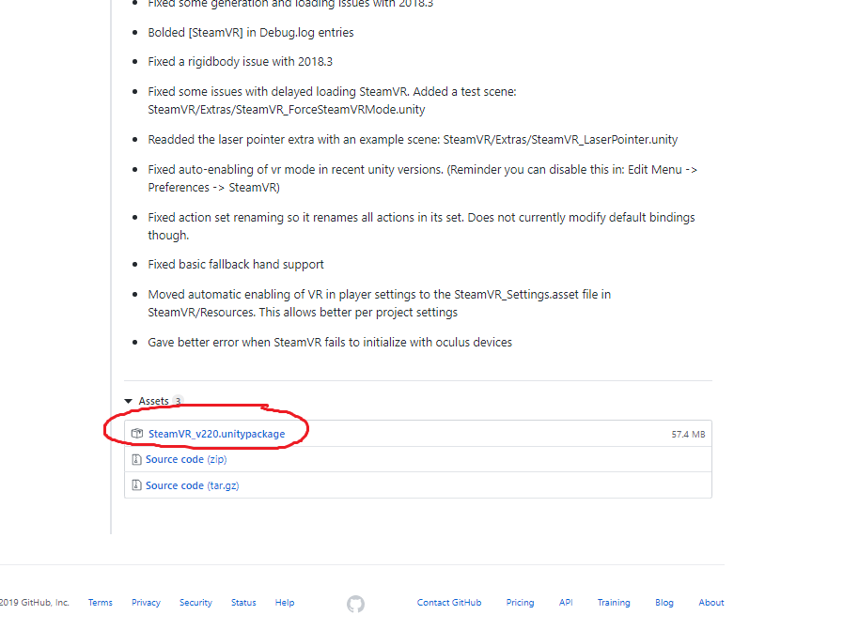Download Source code (tar.gz)
Image resolution: width=859 pixels, height=630 pixels.
[192, 485]
